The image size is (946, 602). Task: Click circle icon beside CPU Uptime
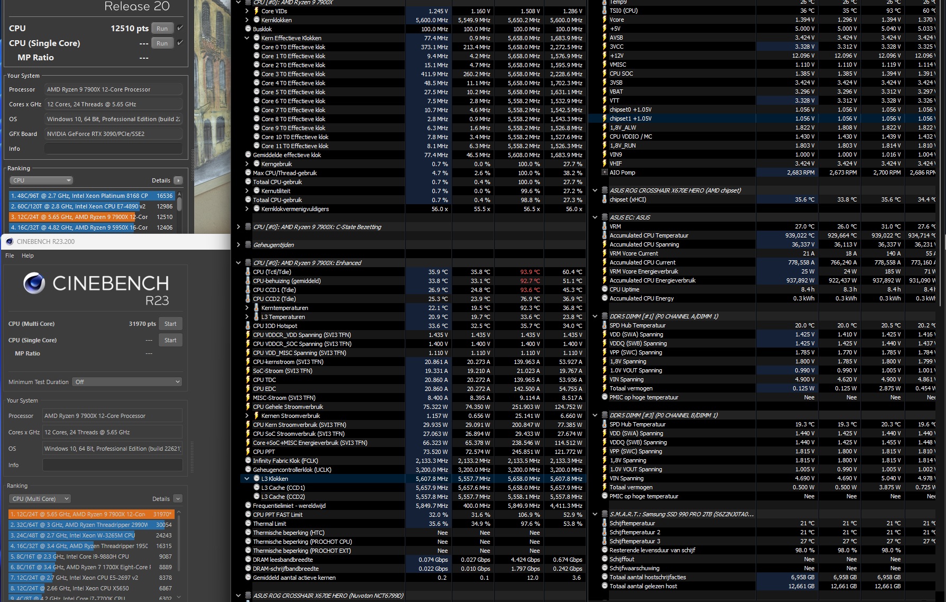click(605, 289)
